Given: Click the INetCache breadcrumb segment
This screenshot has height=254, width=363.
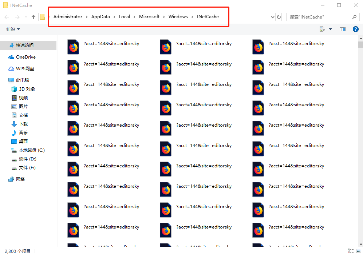Looking at the screenshot, I should [208, 17].
